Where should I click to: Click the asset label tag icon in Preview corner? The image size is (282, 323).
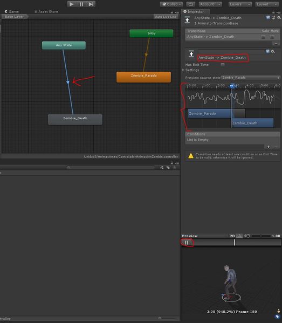pyautogui.click(x=278, y=317)
